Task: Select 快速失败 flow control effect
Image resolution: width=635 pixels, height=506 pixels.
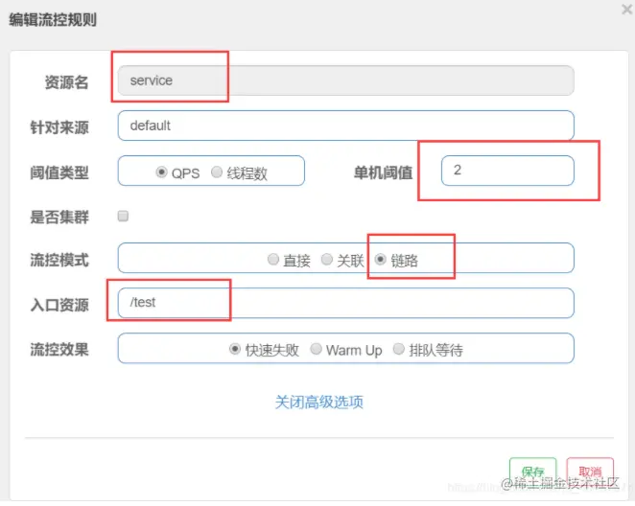Action: click(x=235, y=349)
